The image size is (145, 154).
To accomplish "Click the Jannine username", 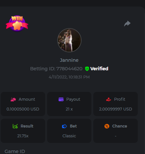I will pos(69,60).
